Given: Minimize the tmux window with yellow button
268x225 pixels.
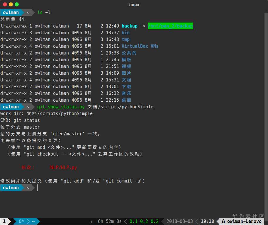Looking at the screenshot, I should 11,4.
